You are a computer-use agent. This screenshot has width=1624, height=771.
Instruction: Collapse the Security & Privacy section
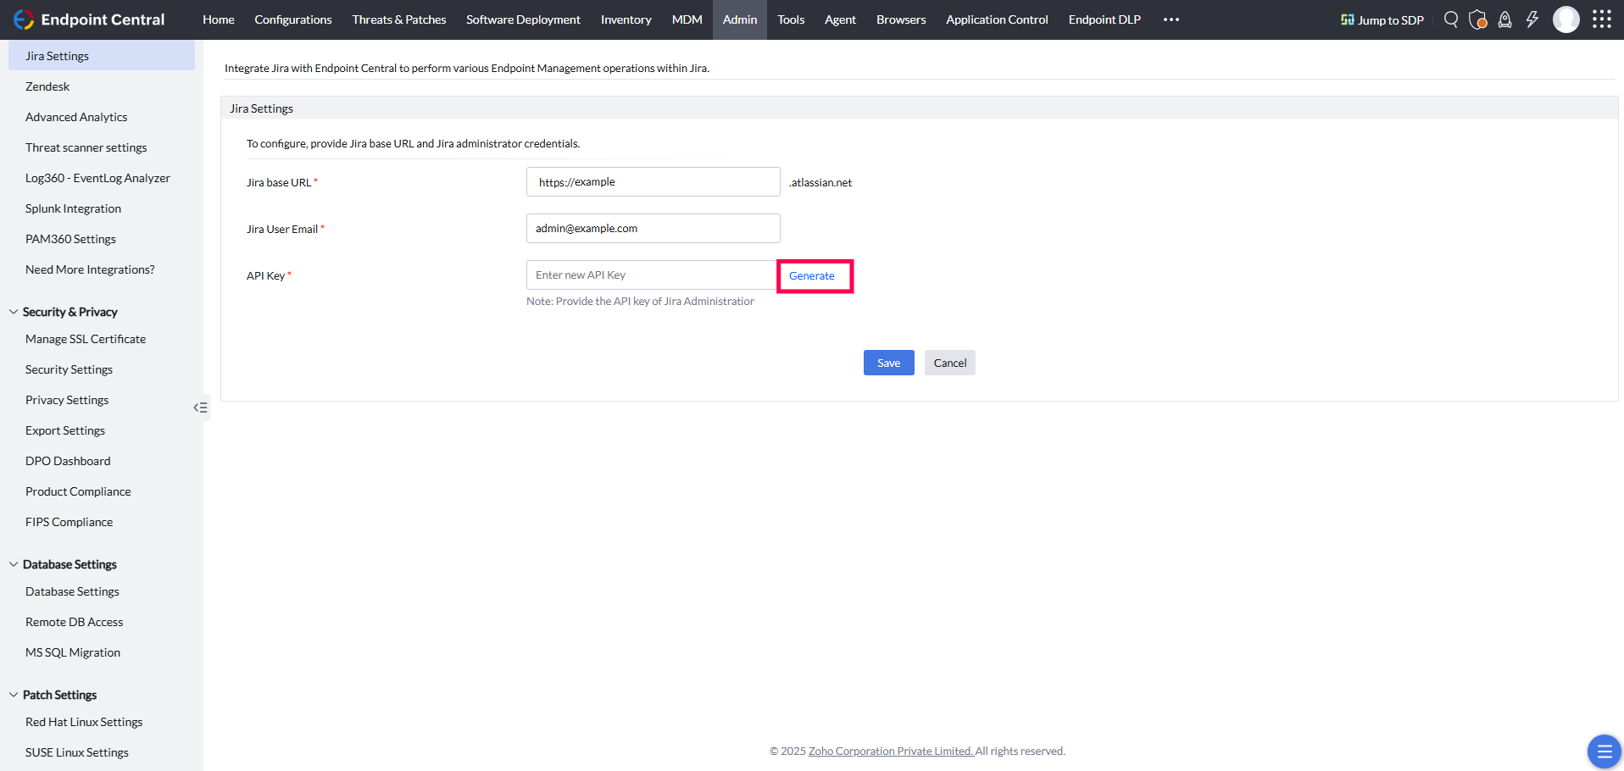click(14, 312)
